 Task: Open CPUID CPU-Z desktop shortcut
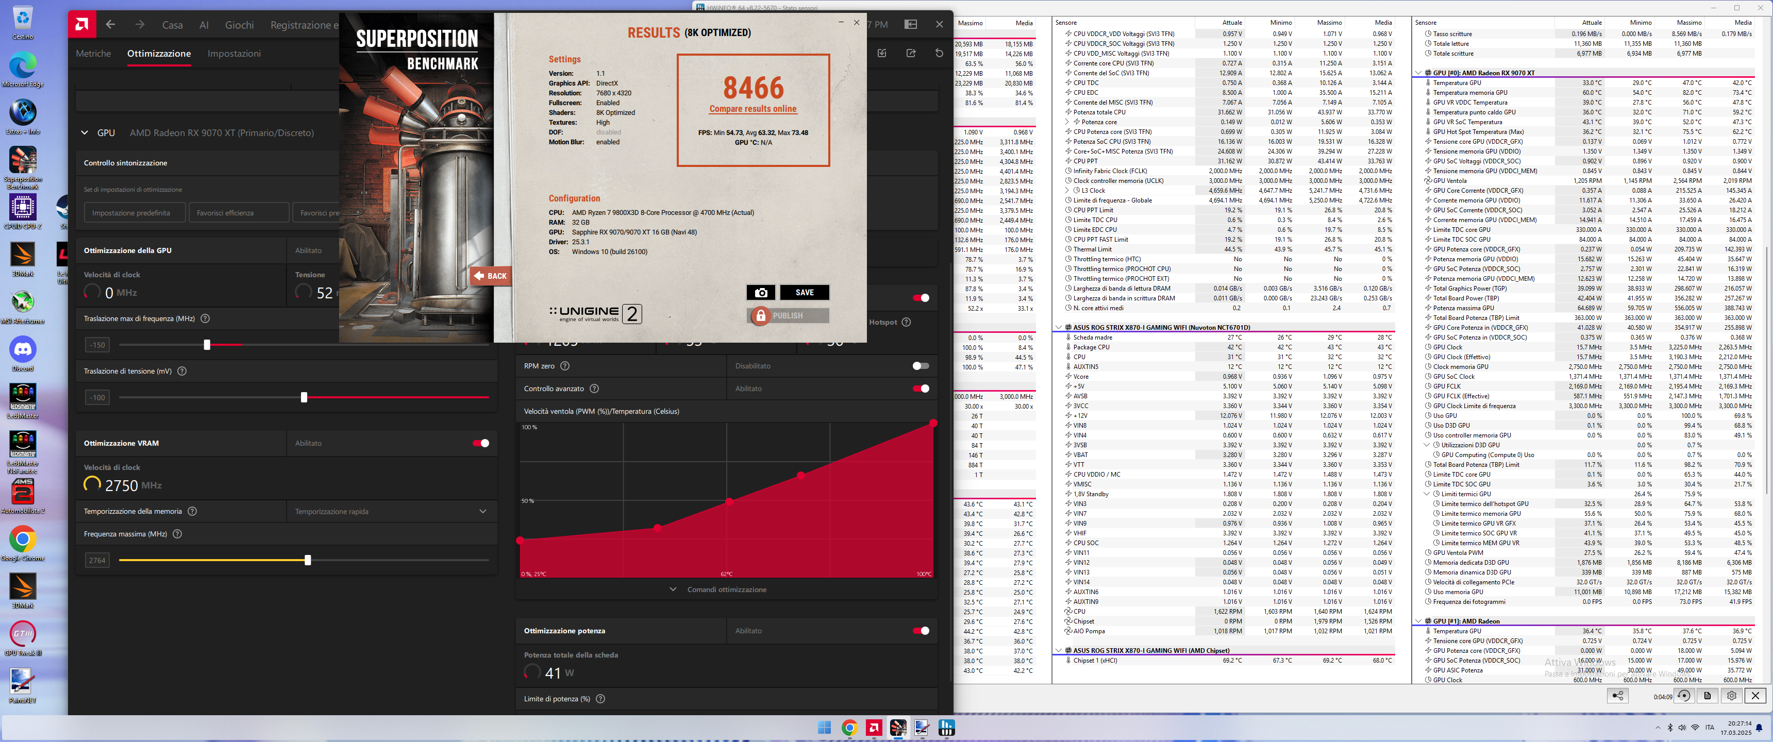[23, 212]
